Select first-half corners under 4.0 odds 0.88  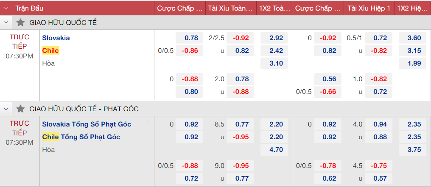[x=378, y=137]
